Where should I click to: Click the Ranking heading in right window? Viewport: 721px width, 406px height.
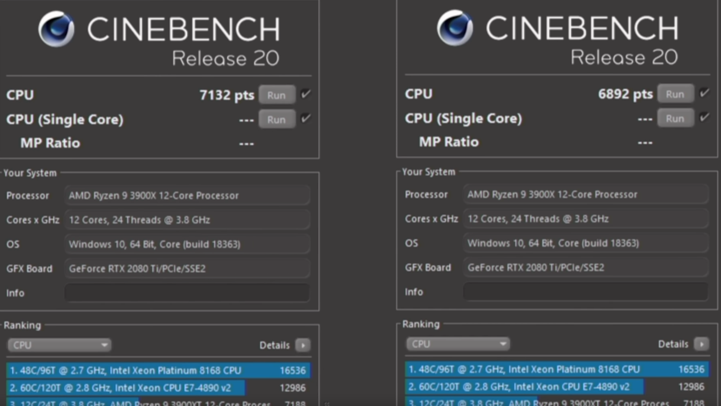[x=421, y=324]
